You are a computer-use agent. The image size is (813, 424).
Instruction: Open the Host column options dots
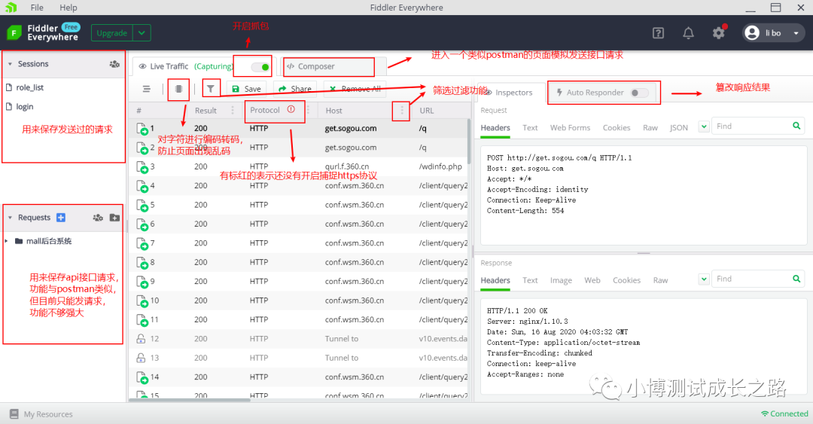[401, 110]
